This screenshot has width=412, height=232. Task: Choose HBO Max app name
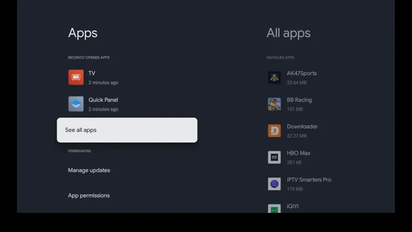[x=298, y=153]
